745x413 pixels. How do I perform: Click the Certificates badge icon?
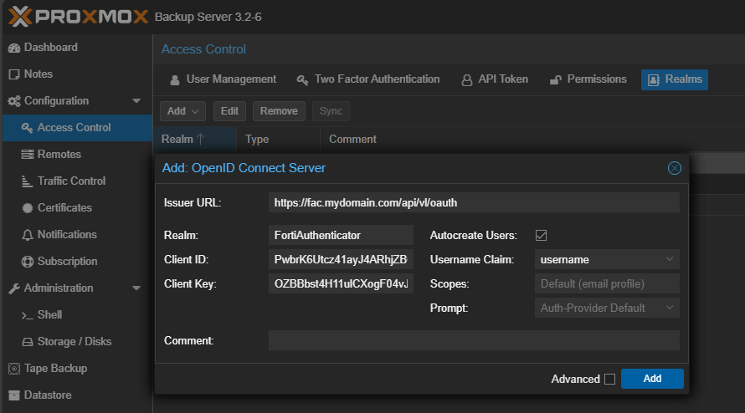(28, 208)
